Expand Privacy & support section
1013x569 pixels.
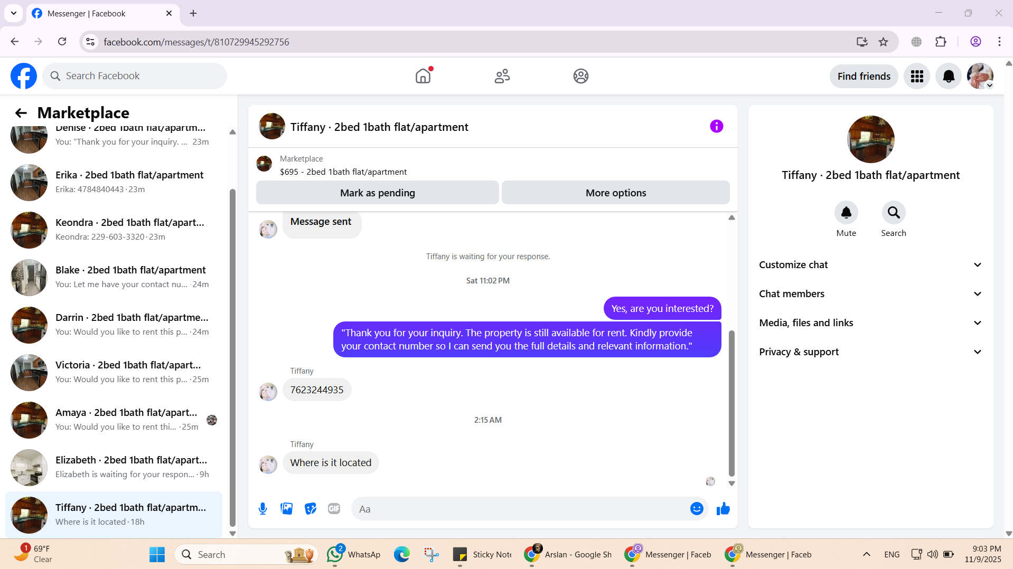pos(870,352)
